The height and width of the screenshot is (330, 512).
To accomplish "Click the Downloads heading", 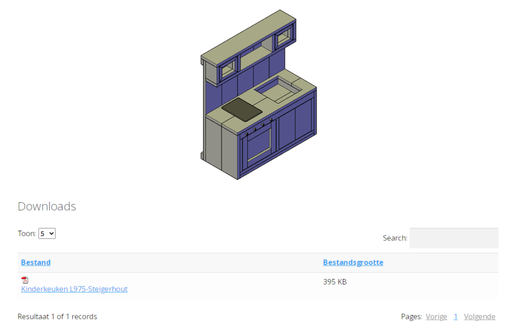I will coord(47,207).
